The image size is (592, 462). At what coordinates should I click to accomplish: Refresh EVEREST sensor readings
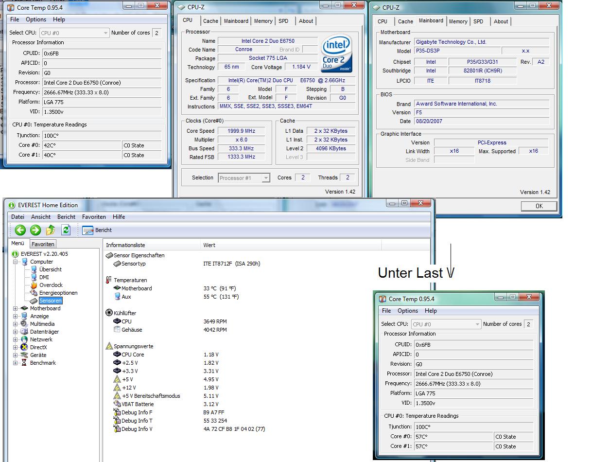(x=66, y=230)
